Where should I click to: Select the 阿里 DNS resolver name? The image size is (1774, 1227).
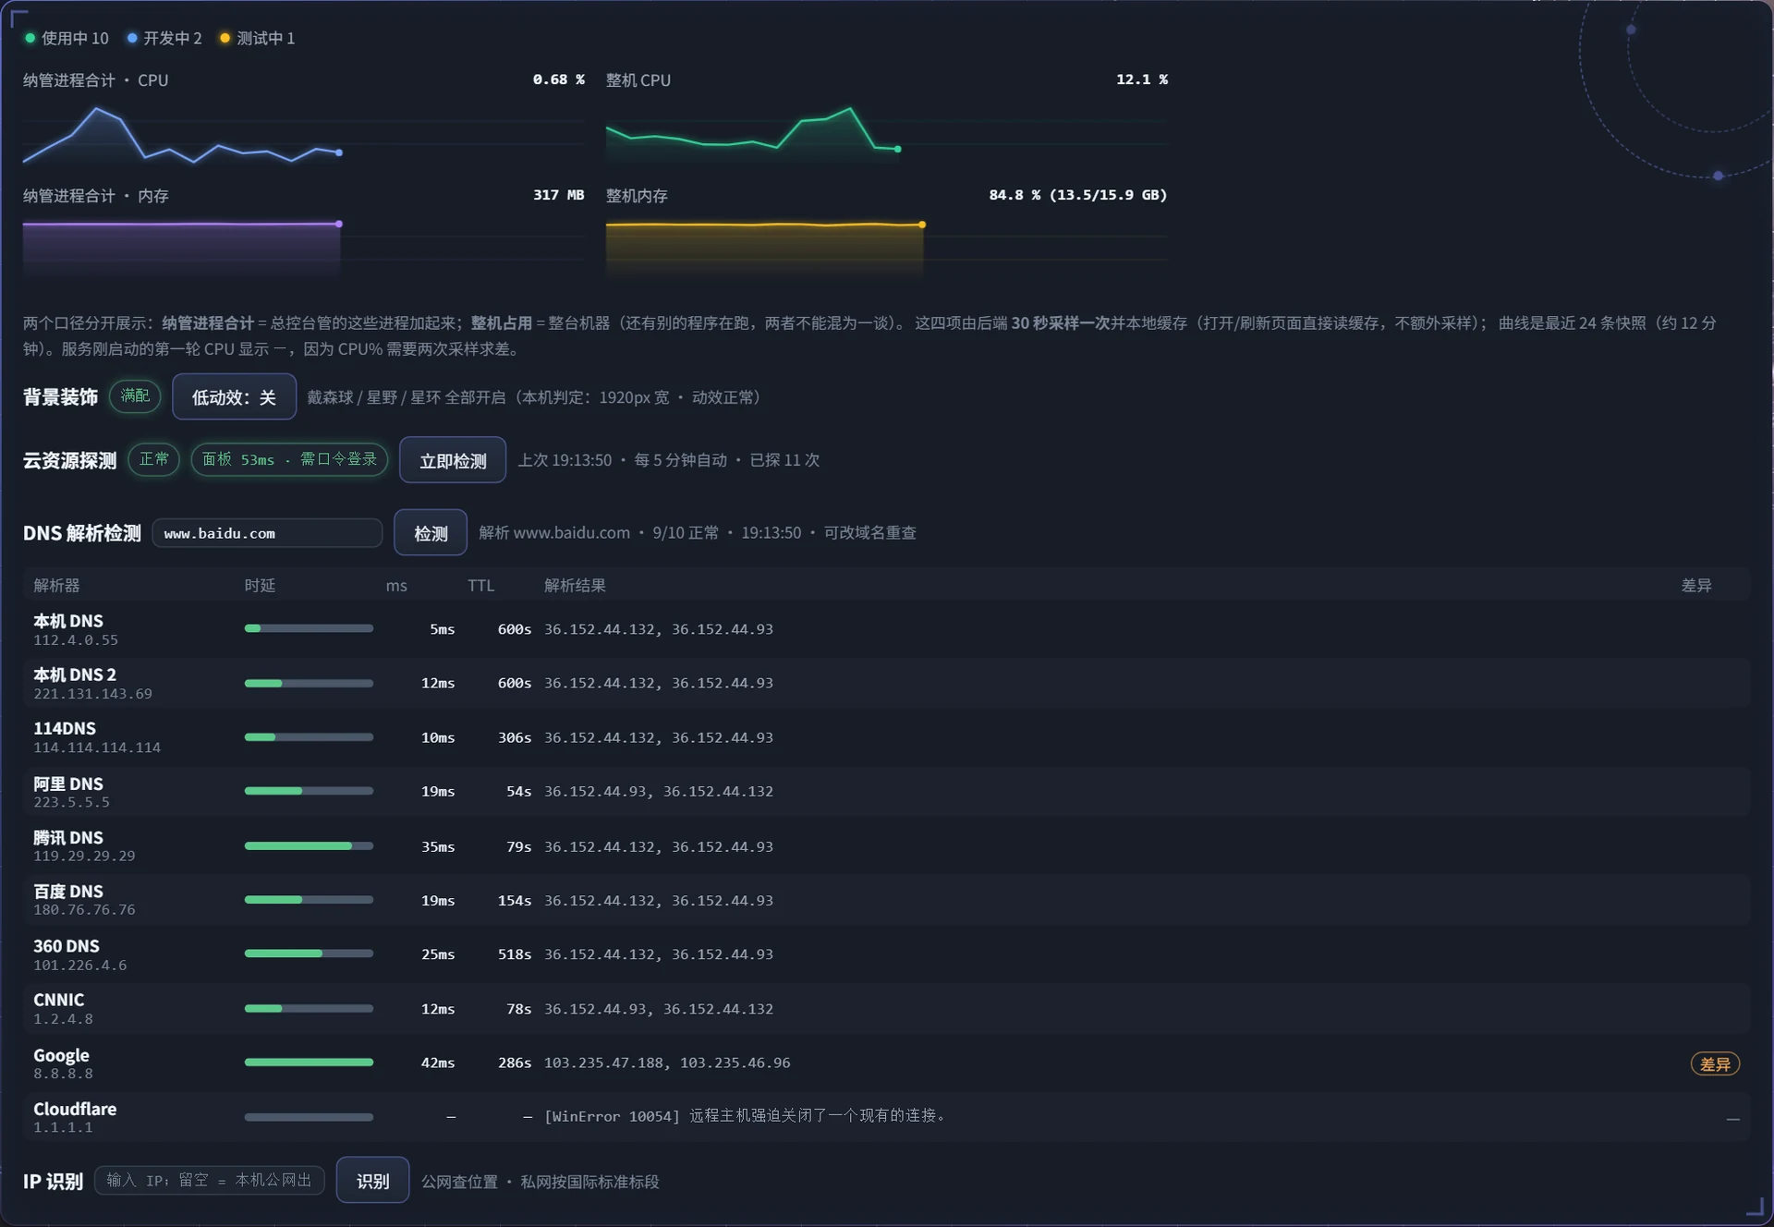pos(68,784)
